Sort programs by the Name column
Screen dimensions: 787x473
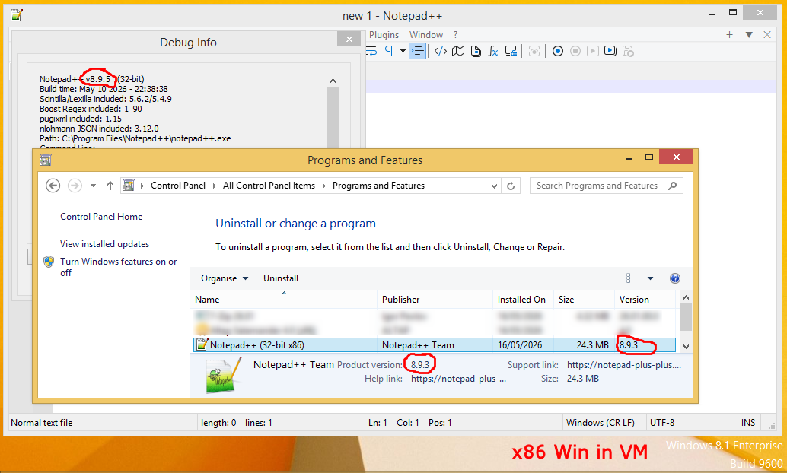pyautogui.click(x=284, y=300)
